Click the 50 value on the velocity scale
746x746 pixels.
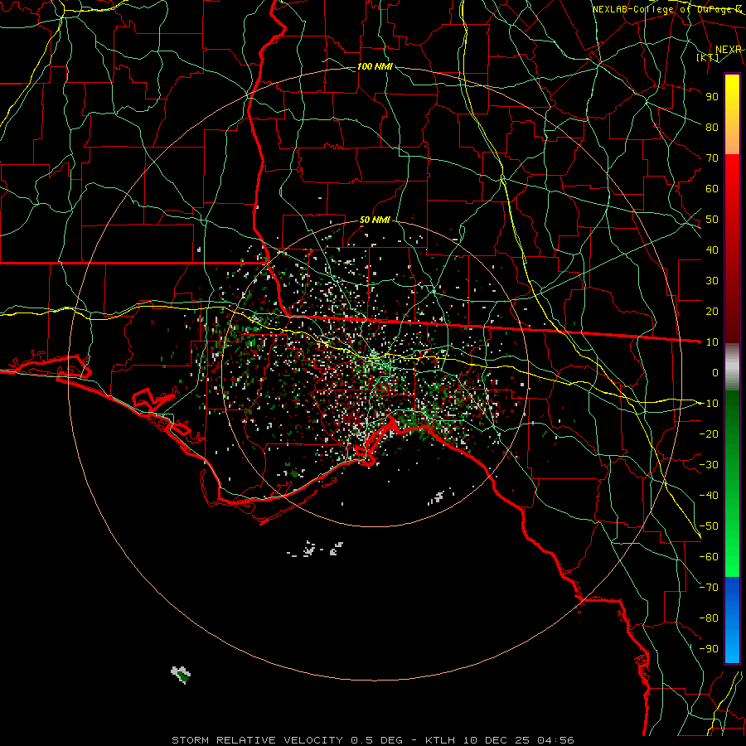(712, 220)
